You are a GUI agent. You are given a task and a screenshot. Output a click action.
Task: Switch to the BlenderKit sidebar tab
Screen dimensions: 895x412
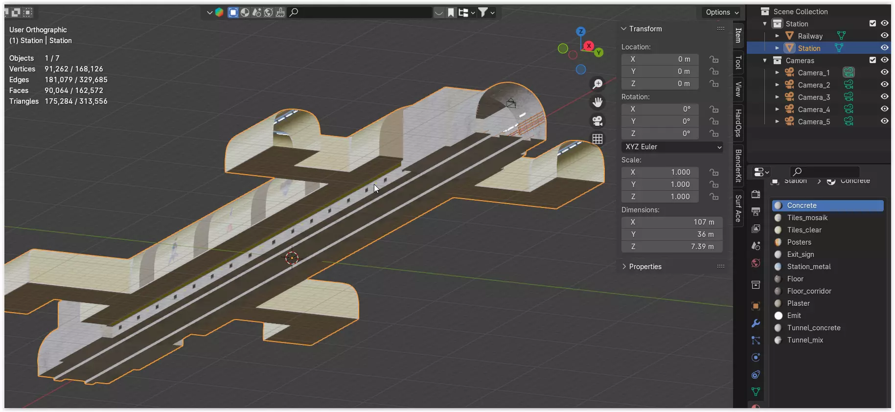coord(738,166)
